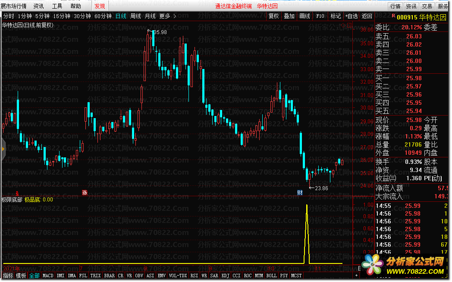452x282 pixels.
Task: Click the yellow spike in 极限底部 indicator
Action: coord(307,233)
